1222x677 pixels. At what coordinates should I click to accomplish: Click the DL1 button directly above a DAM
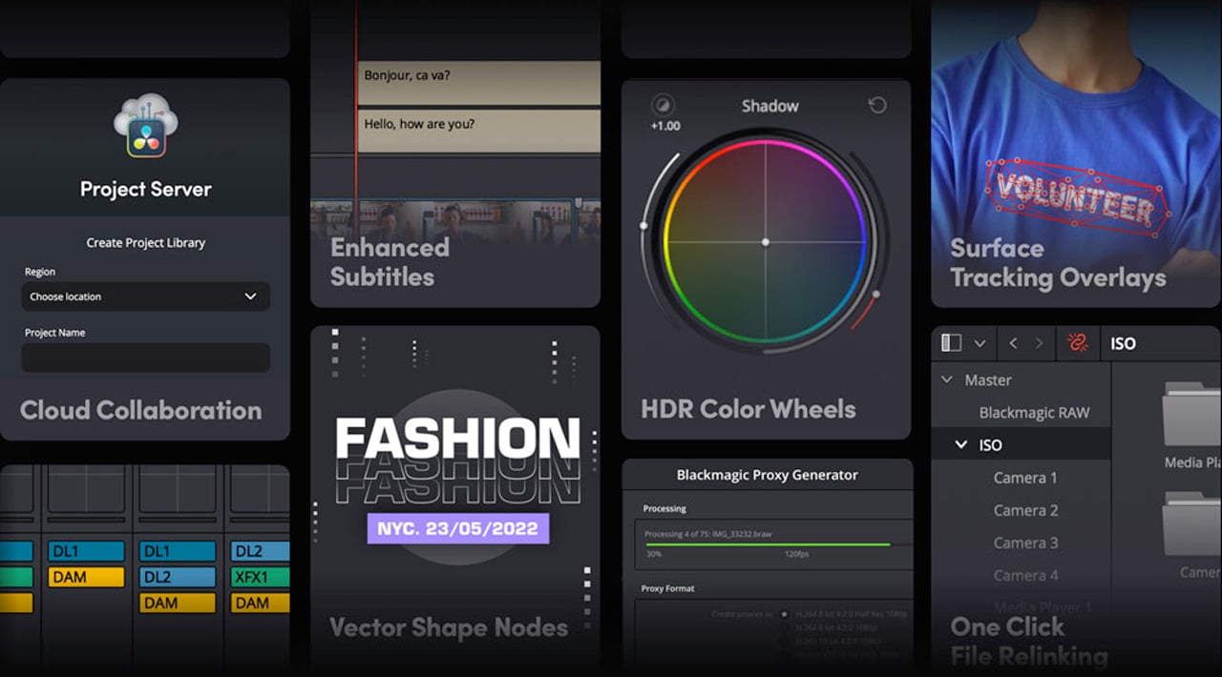(86, 551)
